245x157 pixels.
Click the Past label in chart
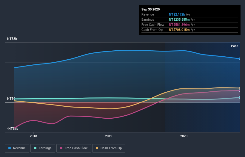tap(234, 46)
